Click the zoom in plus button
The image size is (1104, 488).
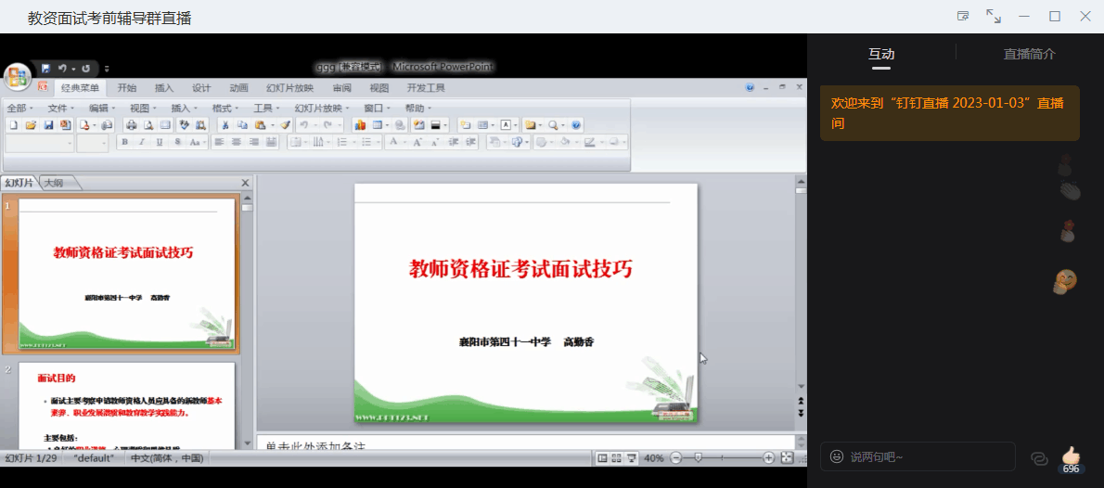pyautogui.click(x=768, y=458)
